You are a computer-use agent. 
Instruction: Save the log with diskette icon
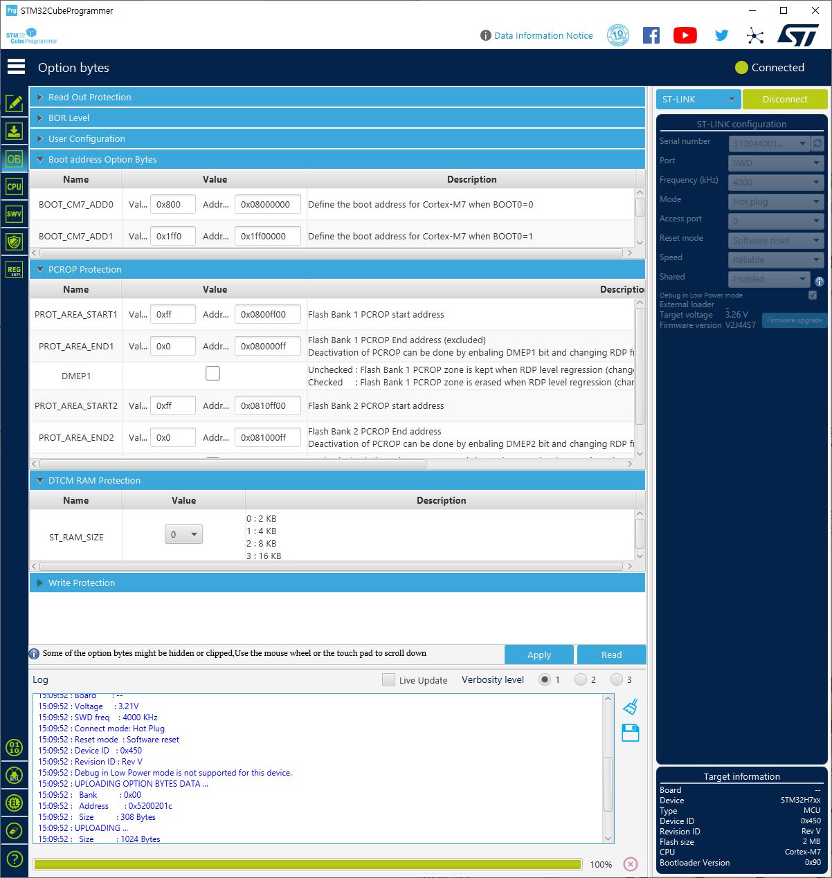point(630,733)
